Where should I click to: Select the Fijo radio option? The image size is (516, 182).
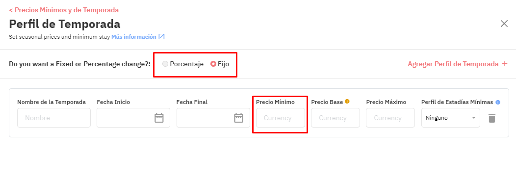click(x=213, y=64)
